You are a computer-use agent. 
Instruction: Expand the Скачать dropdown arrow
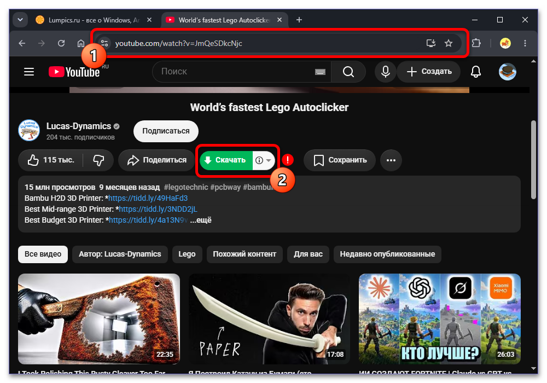click(x=269, y=160)
